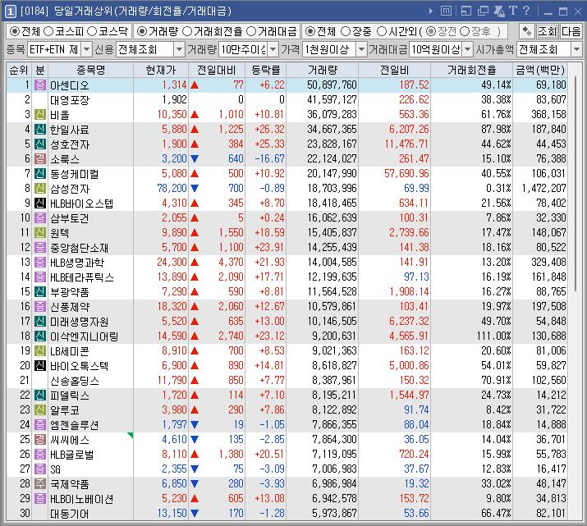Click the 경 badge on 씨씨에스 row

click(x=40, y=439)
